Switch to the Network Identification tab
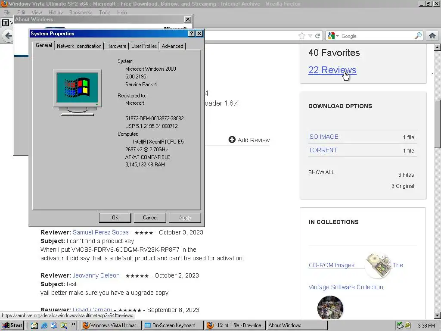 coord(79,46)
